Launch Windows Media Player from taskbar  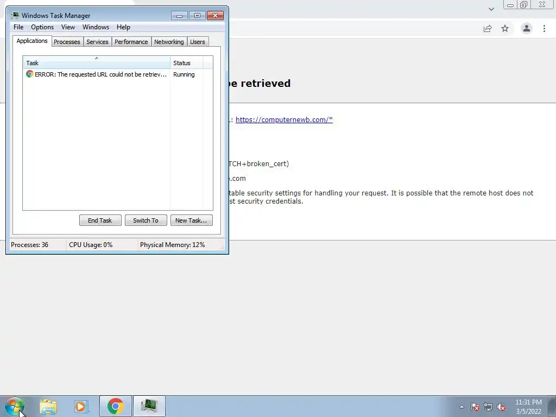80,406
